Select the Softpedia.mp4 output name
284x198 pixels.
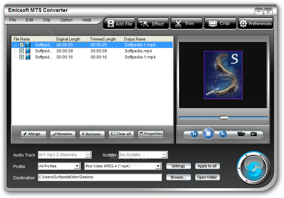[138, 51]
